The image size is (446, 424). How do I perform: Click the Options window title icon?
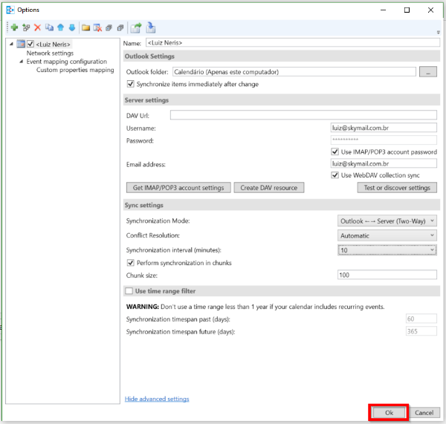click(10, 10)
